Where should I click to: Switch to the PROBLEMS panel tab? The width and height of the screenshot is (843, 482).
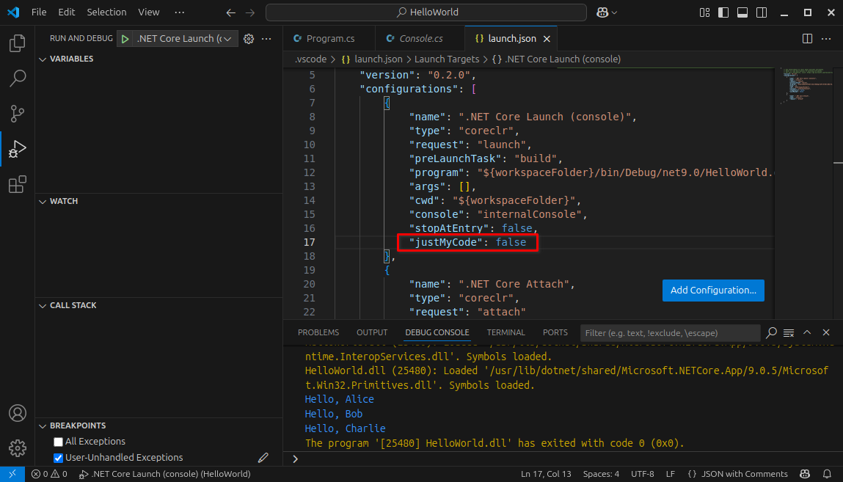pos(318,332)
